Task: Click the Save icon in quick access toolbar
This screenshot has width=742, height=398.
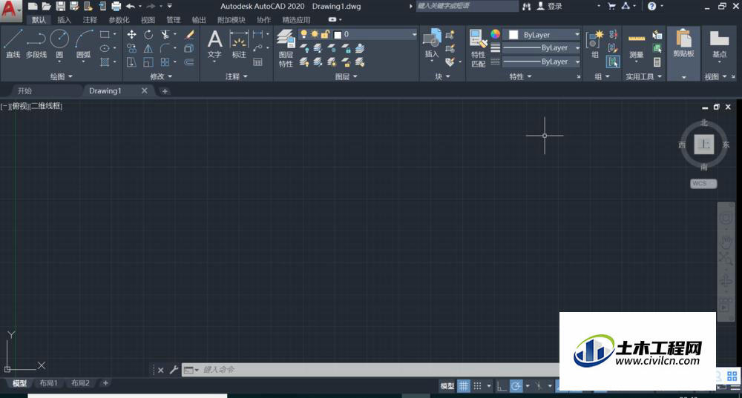Action: [61, 6]
